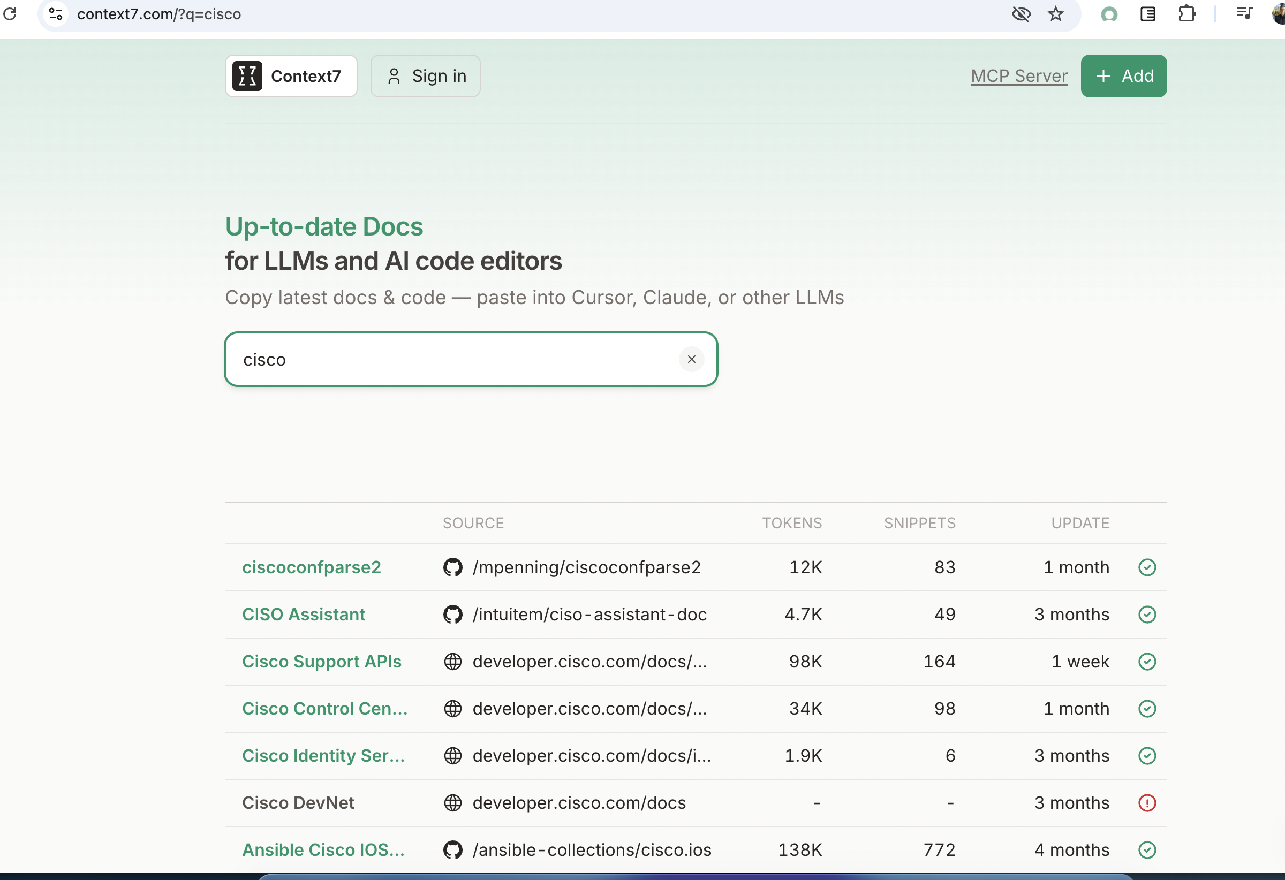1285x880 pixels.
Task: Bookmark this page with the star icon
Action: tap(1055, 13)
